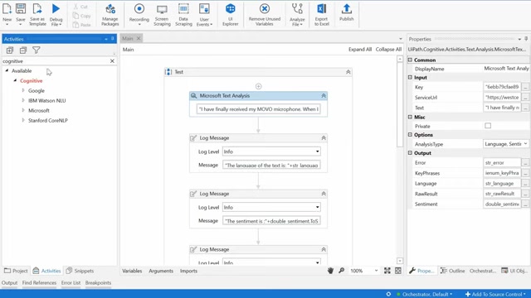Activate the pan hand tool

(330, 271)
